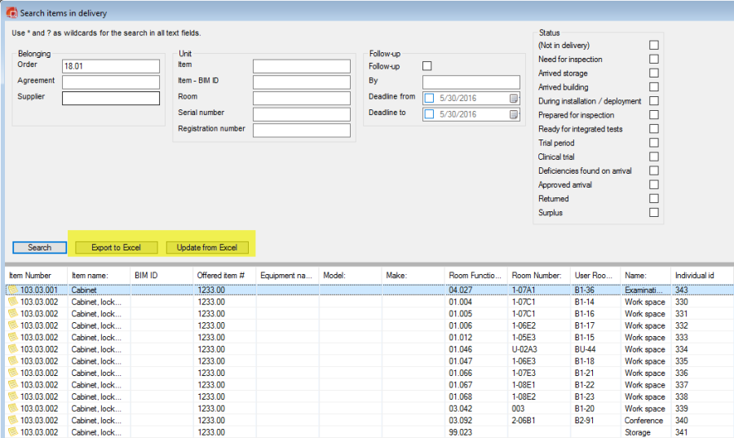Click the row icon for individual id 330
The width and height of the screenshot is (734, 438).
[x=13, y=302]
